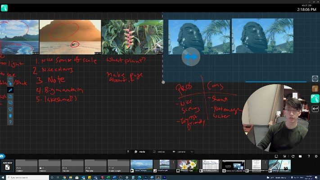Open the fifth folder in media tray
This screenshot has width=320, height=180.
(118, 166)
